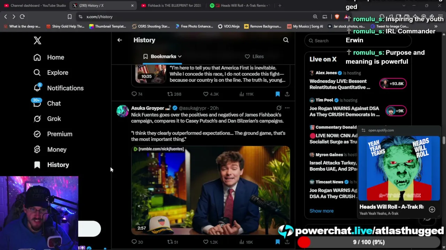Expand the Bookmarks dropdown chevron
This screenshot has height=250, width=446.
pyautogui.click(x=180, y=56)
